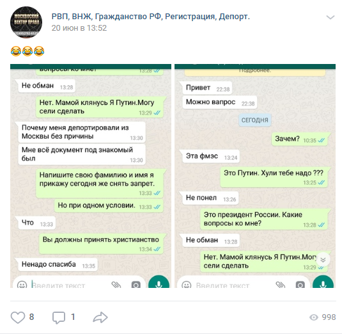
Task: Click emoji smiley icon in left screenshot
Action: (x=22, y=285)
